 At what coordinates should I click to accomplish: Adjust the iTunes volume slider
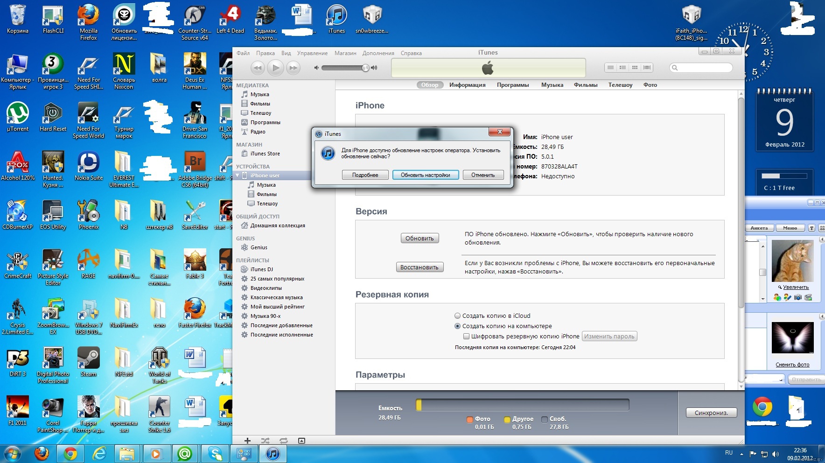[x=345, y=68]
